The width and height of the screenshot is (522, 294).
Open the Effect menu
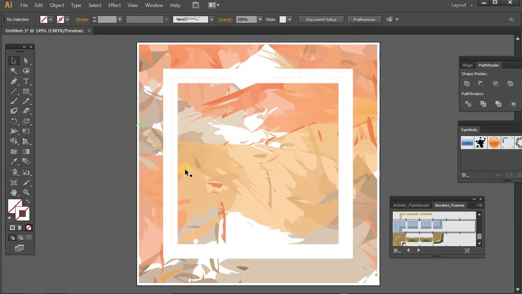115,5
